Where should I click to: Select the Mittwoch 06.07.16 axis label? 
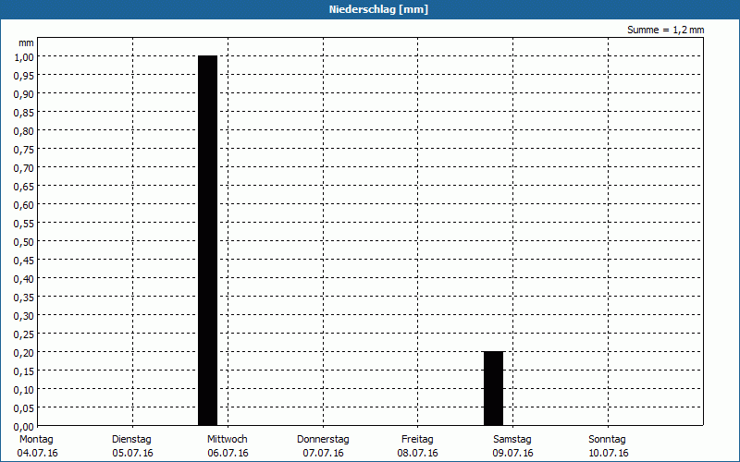pos(228,446)
